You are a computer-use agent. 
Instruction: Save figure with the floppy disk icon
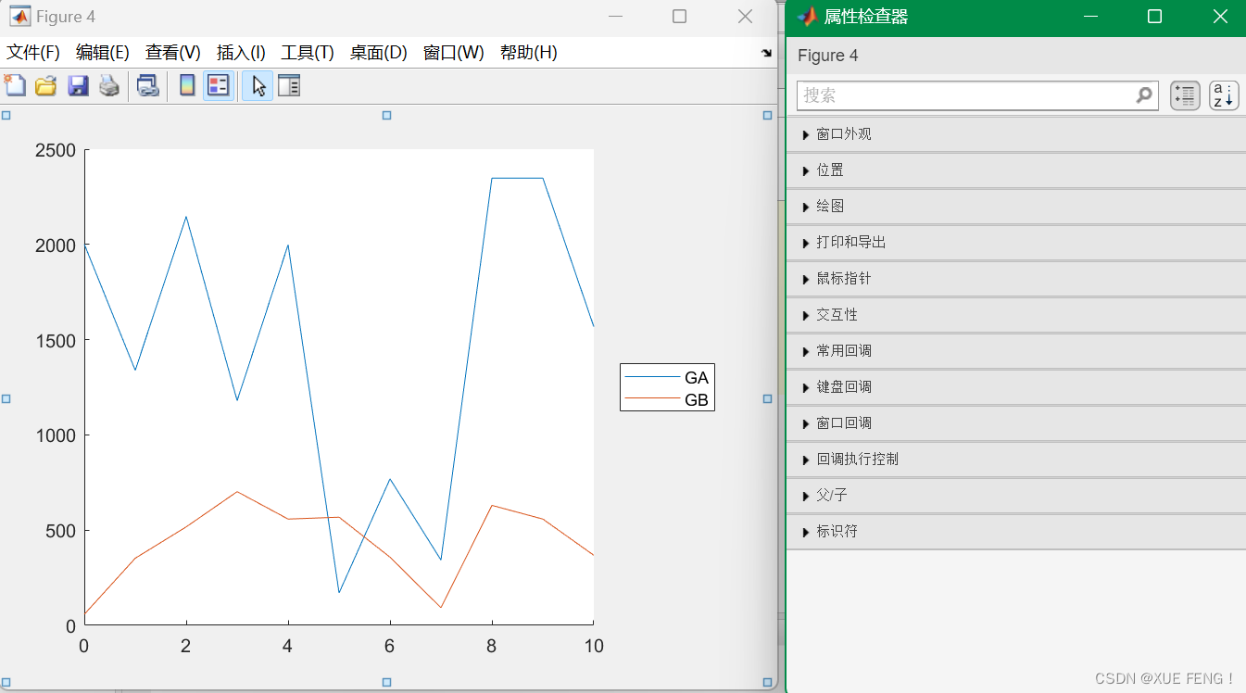tap(78, 86)
